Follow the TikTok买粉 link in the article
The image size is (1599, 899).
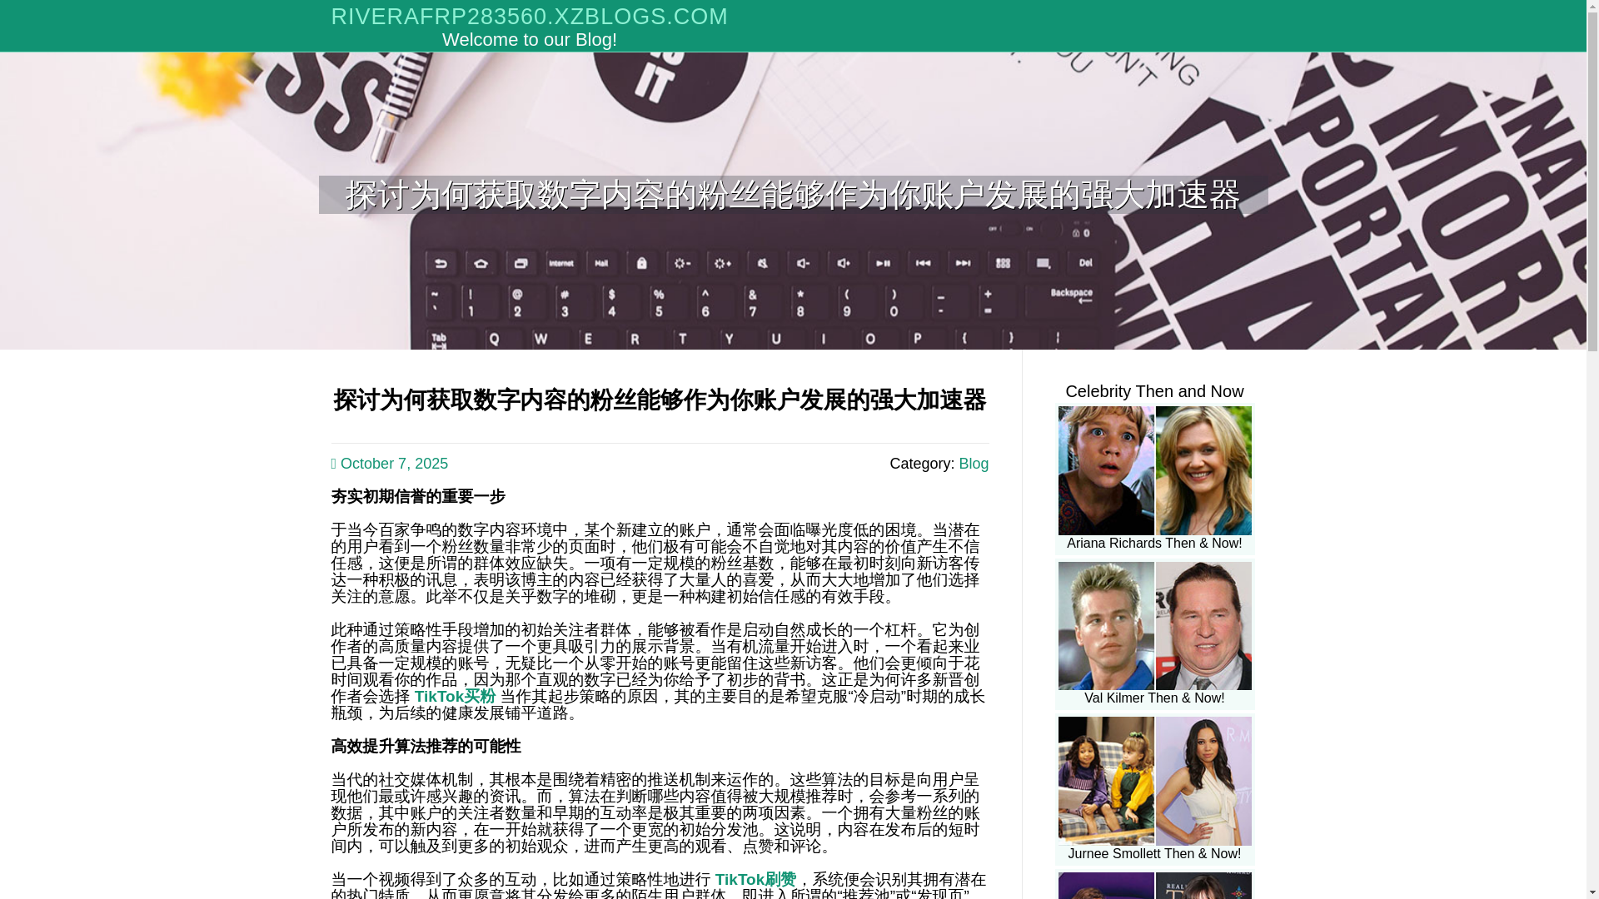coord(455,697)
